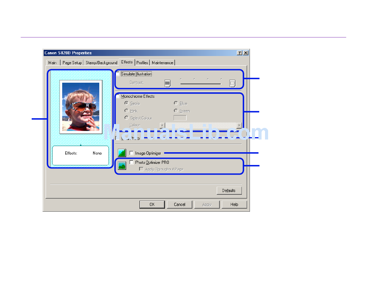Click the Image Optimizer staircase icon
This screenshot has height=306, width=367.
122,153
